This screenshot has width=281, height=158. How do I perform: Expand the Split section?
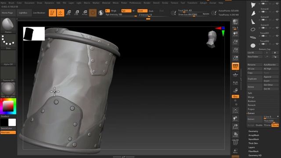tap(250, 93)
